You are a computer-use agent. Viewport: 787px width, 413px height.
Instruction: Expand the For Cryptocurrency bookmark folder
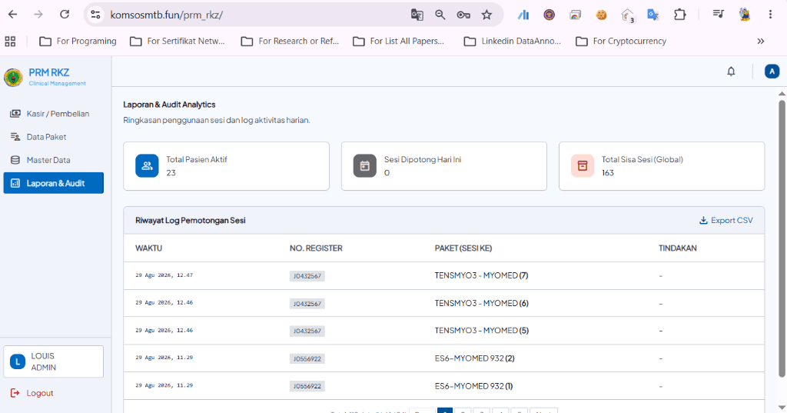pyautogui.click(x=621, y=42)
